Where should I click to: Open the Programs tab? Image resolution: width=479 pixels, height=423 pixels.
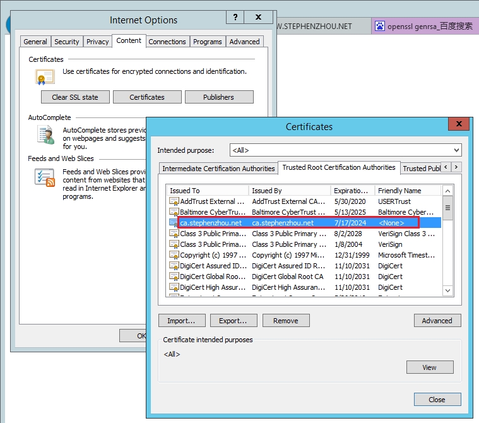[x=208, y=42]
